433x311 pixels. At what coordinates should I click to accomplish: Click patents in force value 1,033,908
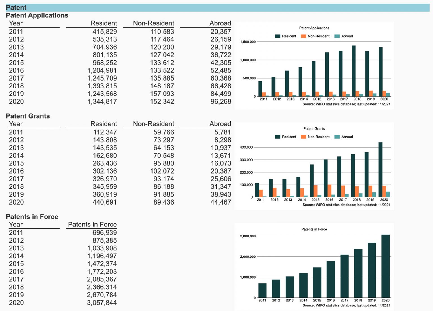(102, 248)
